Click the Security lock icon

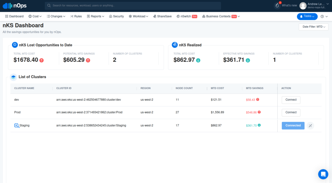pyautogui.click(x=111, y=16)
